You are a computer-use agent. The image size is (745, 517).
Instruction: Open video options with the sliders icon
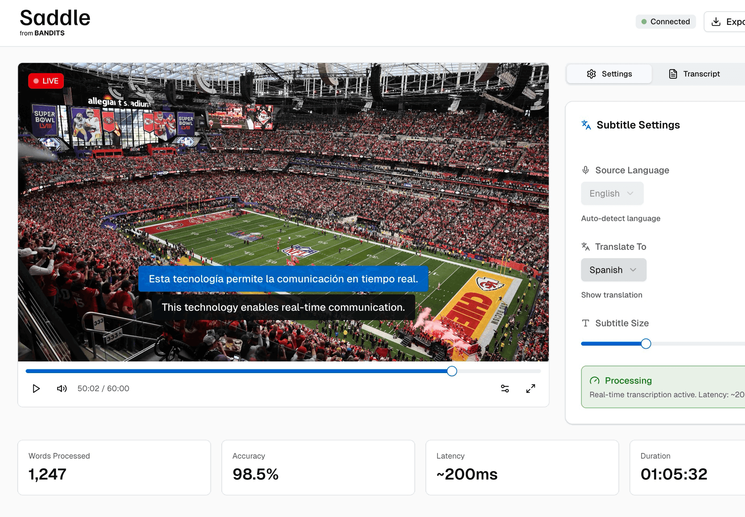505,388
